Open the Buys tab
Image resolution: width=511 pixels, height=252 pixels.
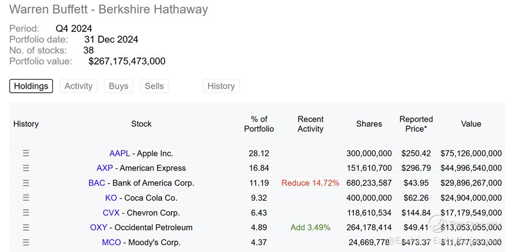(118, 86)
